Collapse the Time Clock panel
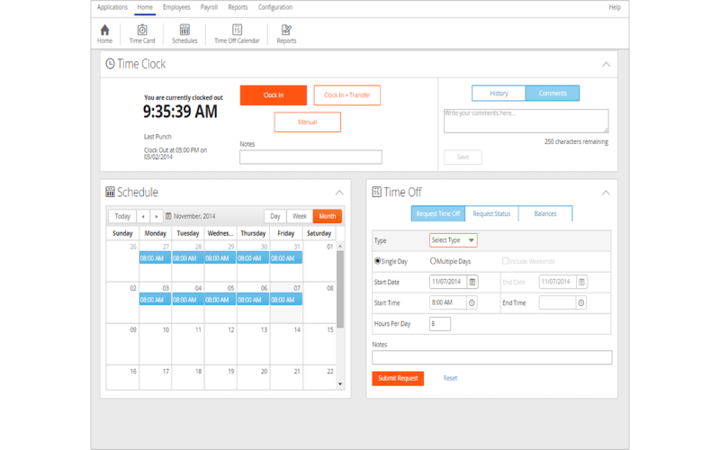 [x=606, y=64]
